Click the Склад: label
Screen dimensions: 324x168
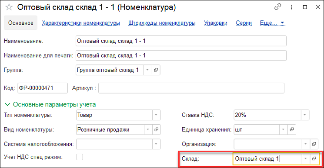coord(190,158)
